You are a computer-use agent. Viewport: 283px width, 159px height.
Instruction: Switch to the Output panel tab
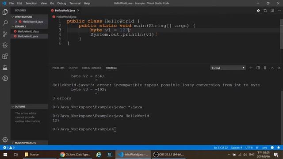[73, 68]
